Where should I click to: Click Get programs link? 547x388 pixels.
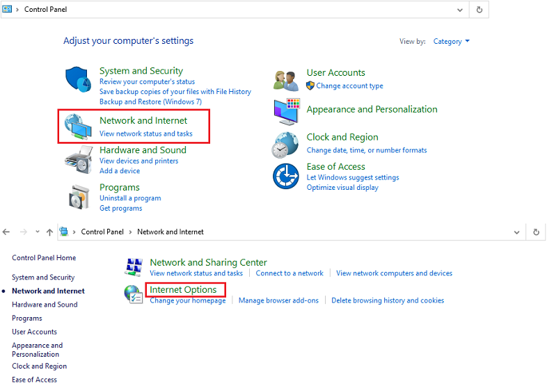tap(120, 208)
